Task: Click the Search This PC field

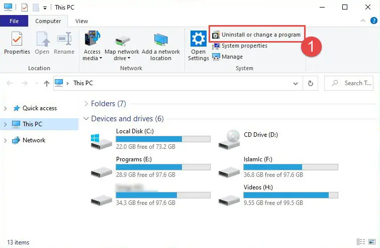Action: click(x=349, y=83)
